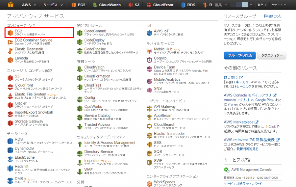Screen dimensions: 296x187
Task: Click the ElastiCache icon
Action: (x=10, y=159)
